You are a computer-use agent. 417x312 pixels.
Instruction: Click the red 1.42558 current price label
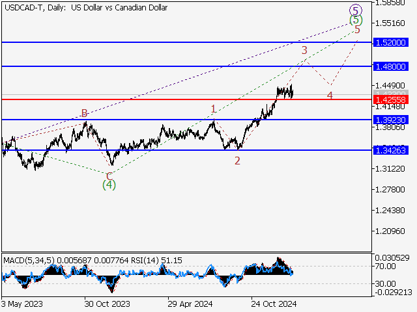pyautogui.click(x=390, y=99)
